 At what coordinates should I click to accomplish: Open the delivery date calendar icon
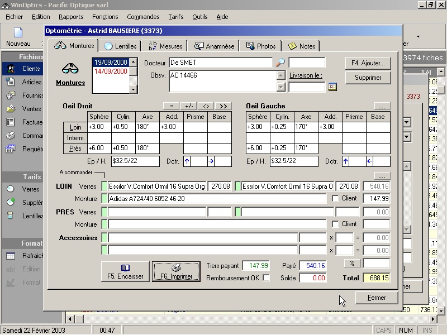332,87
